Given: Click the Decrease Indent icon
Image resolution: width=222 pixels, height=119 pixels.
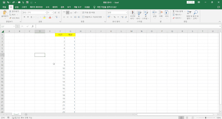Looking at the screenshot, I should (75, 17).
